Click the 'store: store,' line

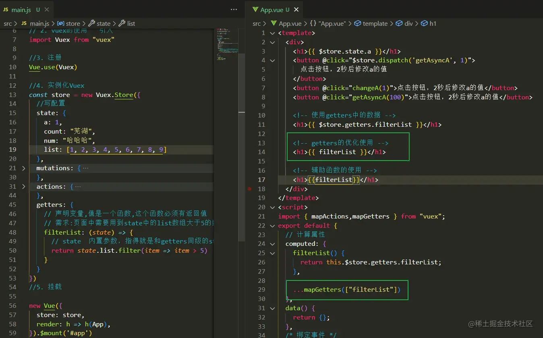(x=60, y=315)
